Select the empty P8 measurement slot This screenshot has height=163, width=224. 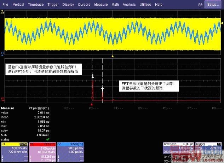tap(217, 108)
